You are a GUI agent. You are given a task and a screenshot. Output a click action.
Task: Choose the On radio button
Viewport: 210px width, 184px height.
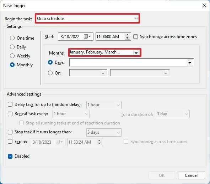[50, 73]
